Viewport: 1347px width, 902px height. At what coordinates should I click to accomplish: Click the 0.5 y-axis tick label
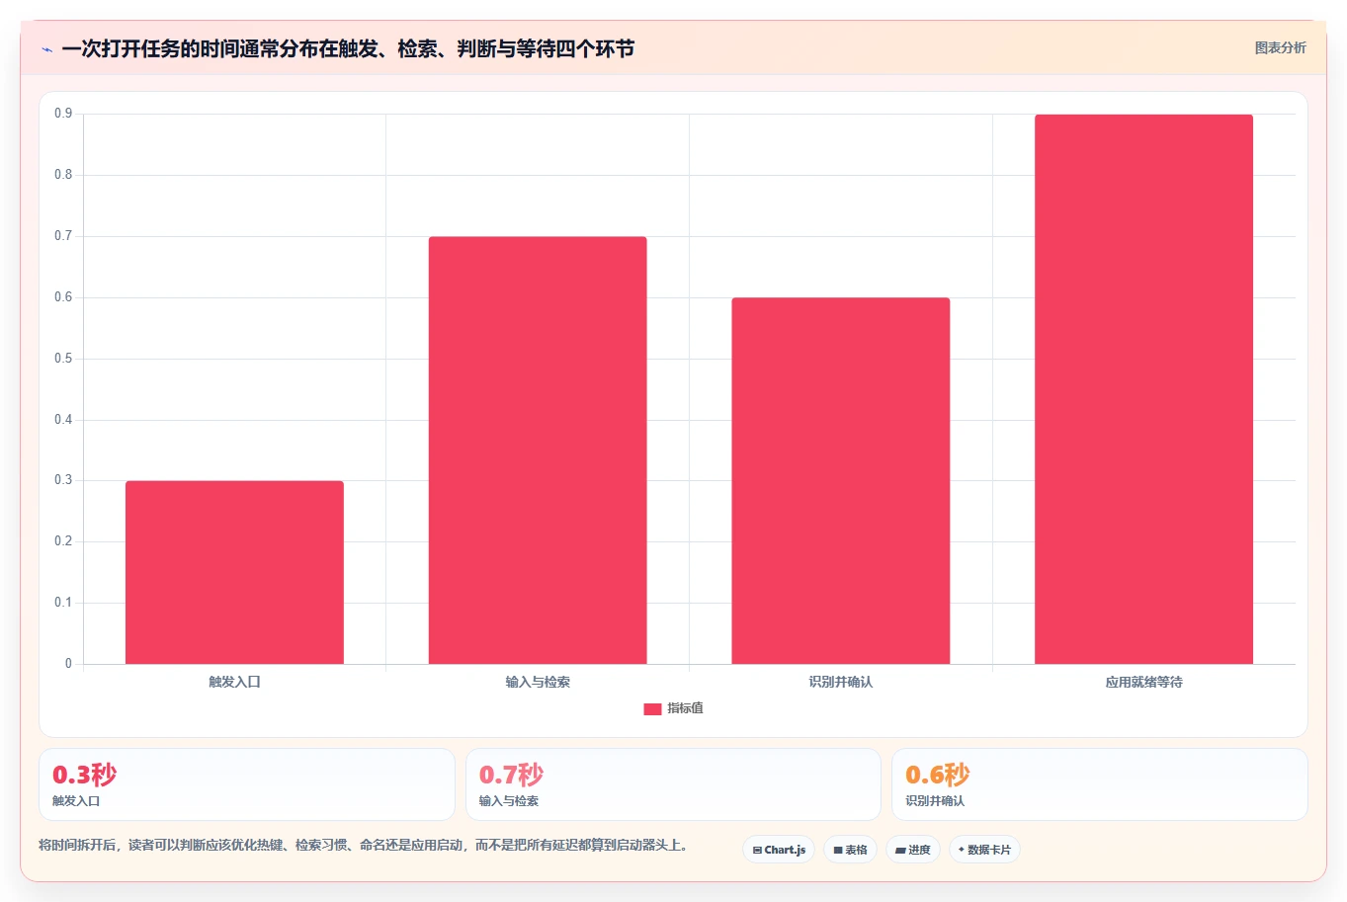click(63, 359)
